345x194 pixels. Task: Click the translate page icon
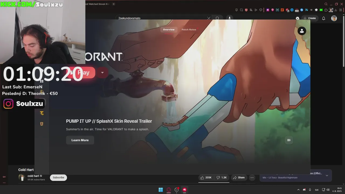(x=251, y=10)
